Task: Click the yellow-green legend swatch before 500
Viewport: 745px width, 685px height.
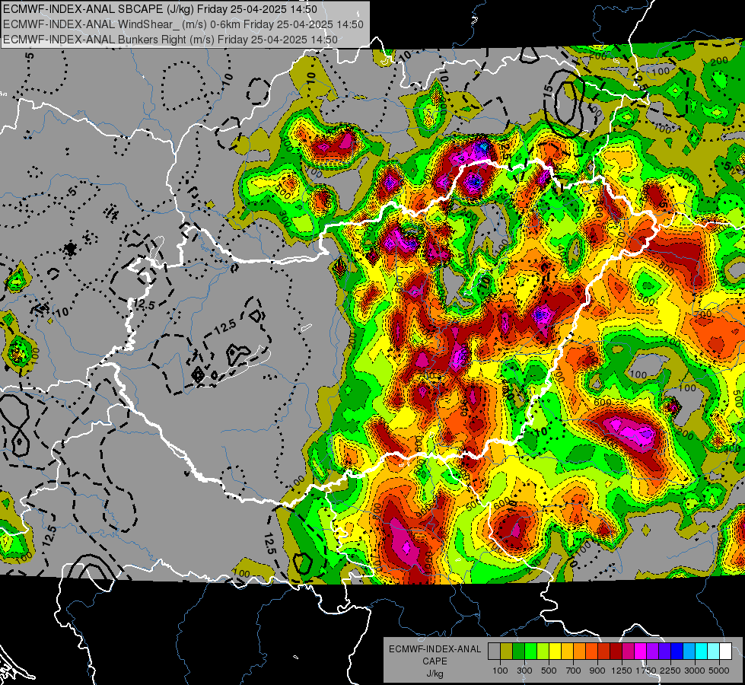Action: point(543,651)
